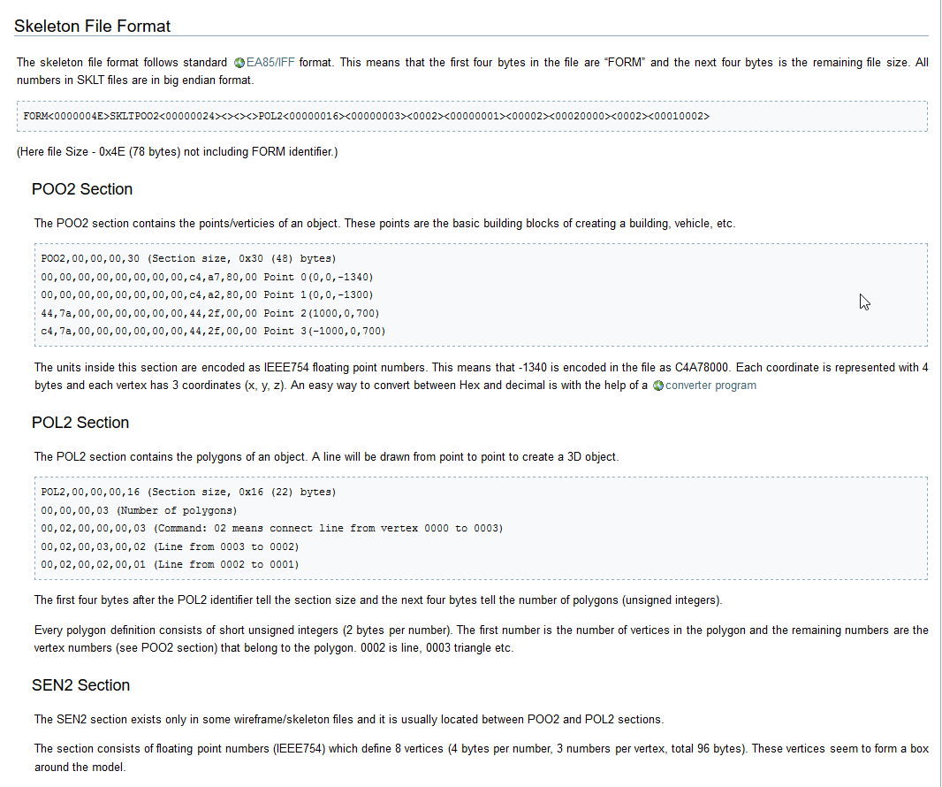Viewport: 942px width, 787px height.
Task: Click the POL2 section size 0x16 line
Action: tap(188, 493)
